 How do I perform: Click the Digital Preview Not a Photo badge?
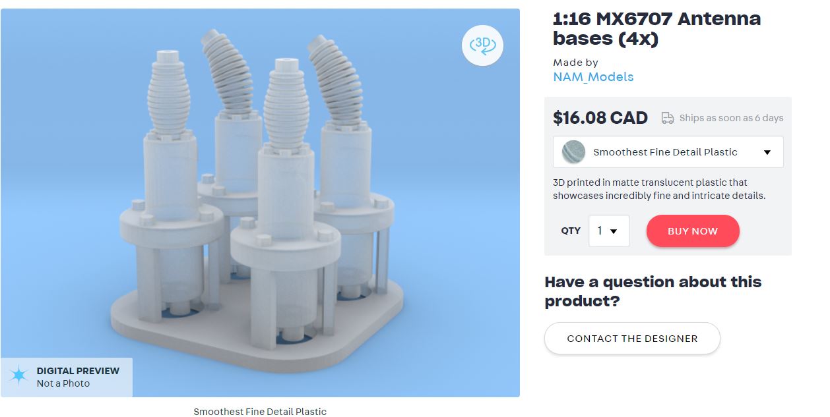point(67,377)
